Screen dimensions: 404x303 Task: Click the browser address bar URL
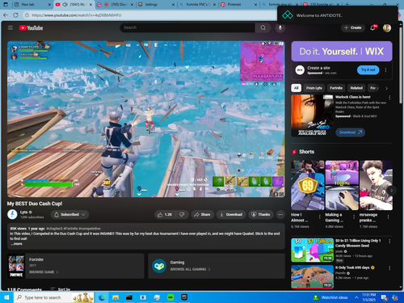pos(77,15)
